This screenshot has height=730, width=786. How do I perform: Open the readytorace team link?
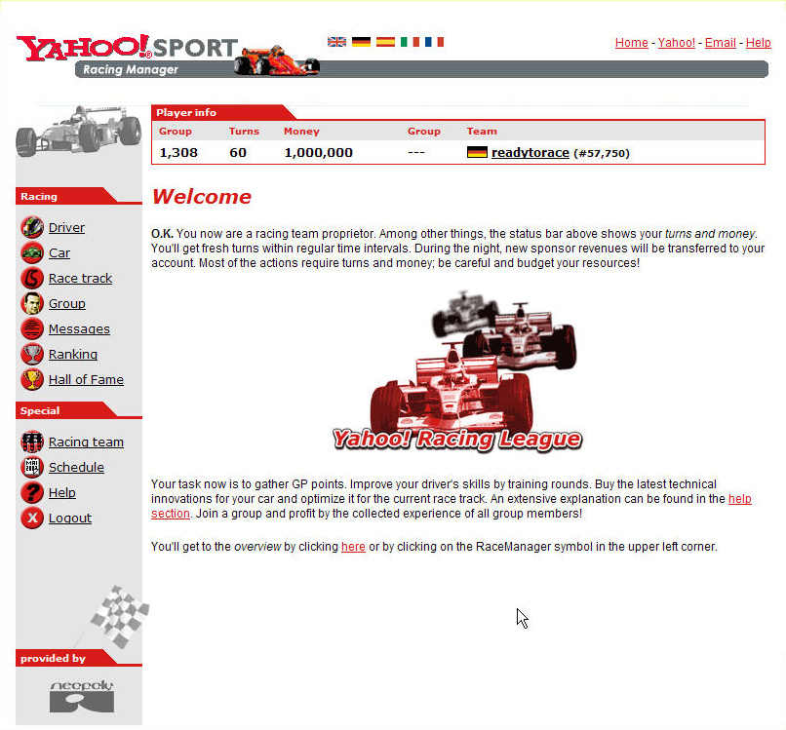(x=531, y=153)
